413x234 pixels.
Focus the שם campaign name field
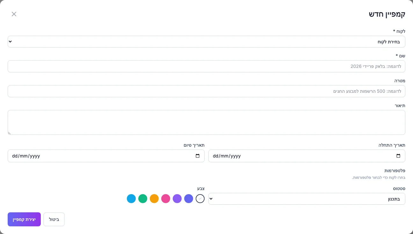pyautogui.click(x=207, y=66)
